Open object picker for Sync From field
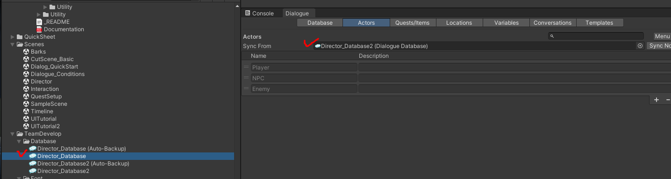 640,46
